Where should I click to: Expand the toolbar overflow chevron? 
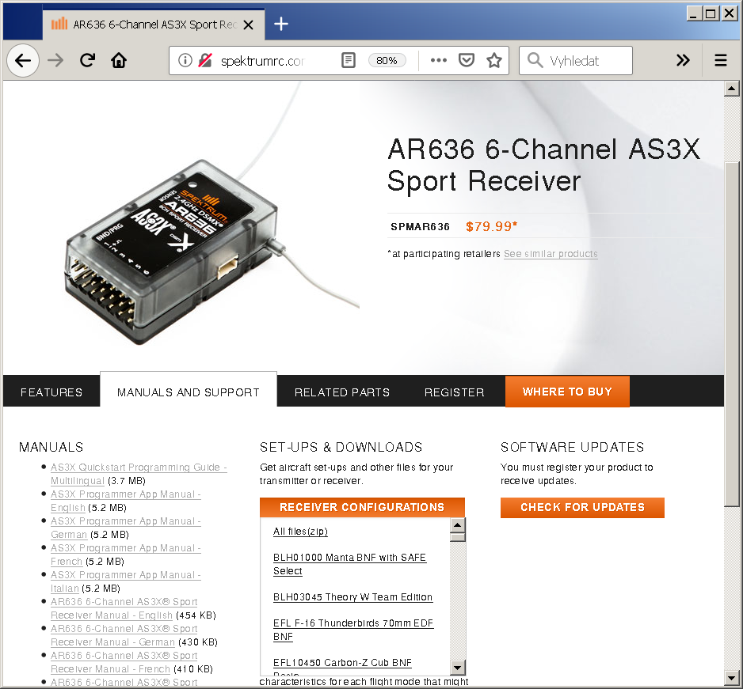tap(683, 61)
